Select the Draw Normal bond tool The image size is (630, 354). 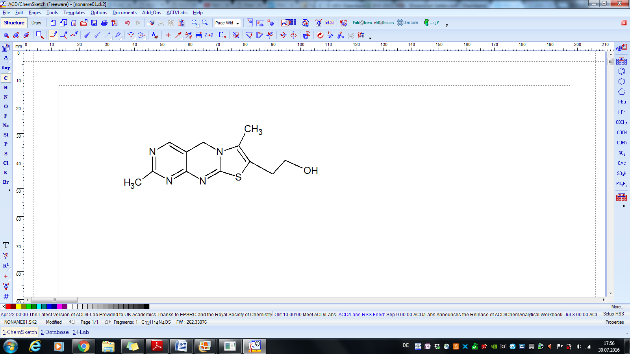tap(53, 35)
